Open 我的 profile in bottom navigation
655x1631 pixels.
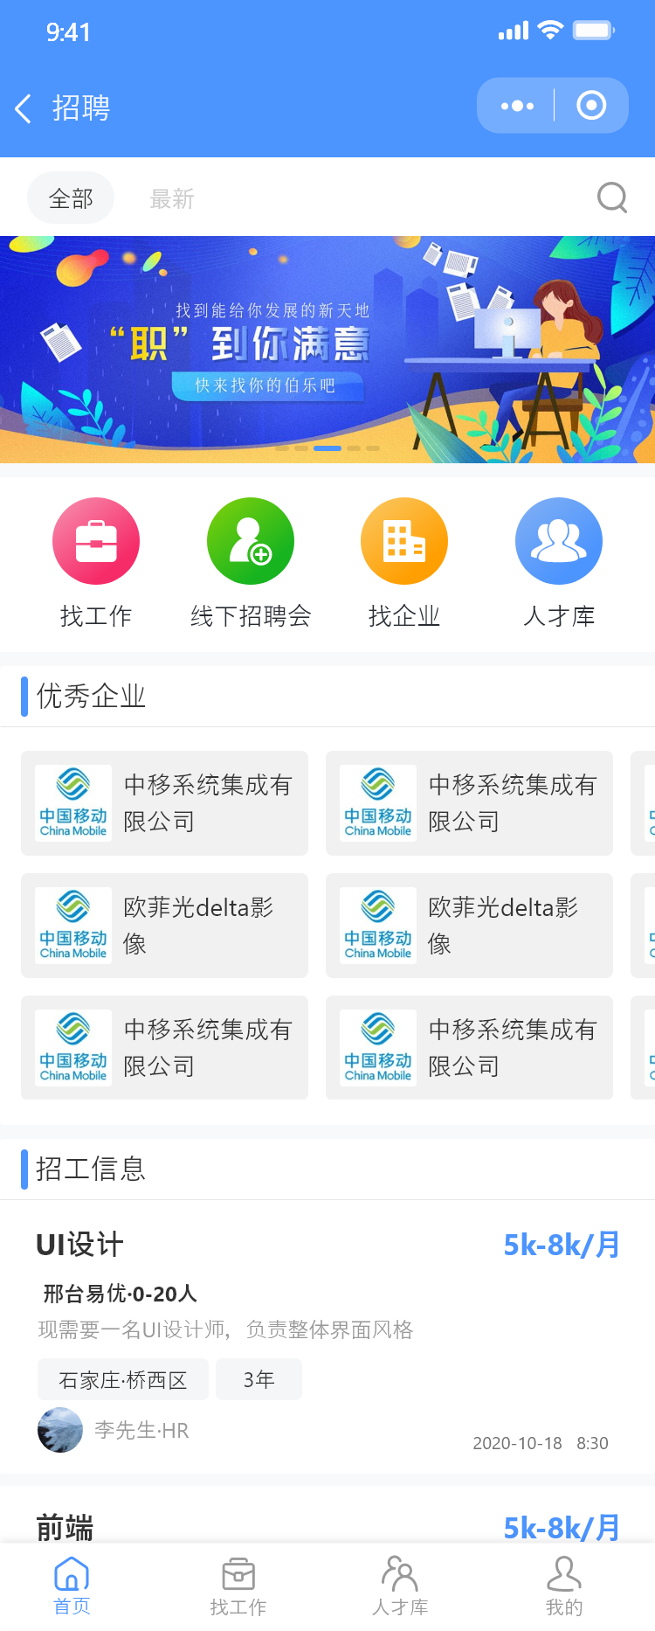[x=563, y=1586]
